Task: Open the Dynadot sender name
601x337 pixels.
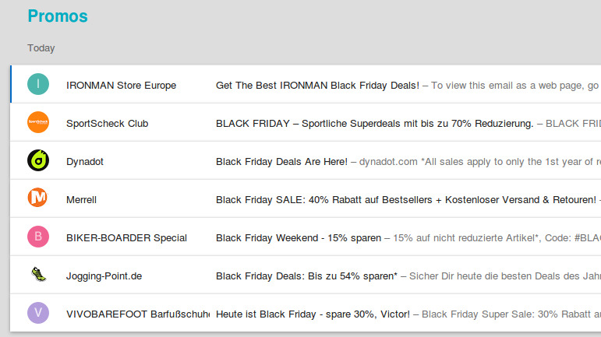Action: (x=85, y=161)
